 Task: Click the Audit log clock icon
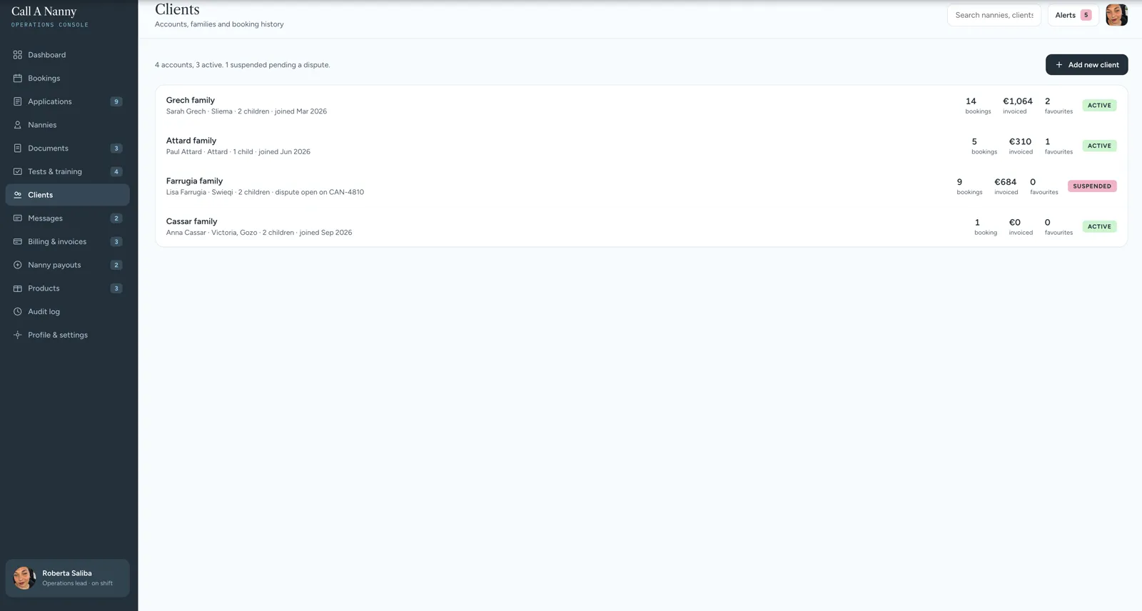click(x=18, y=311)
